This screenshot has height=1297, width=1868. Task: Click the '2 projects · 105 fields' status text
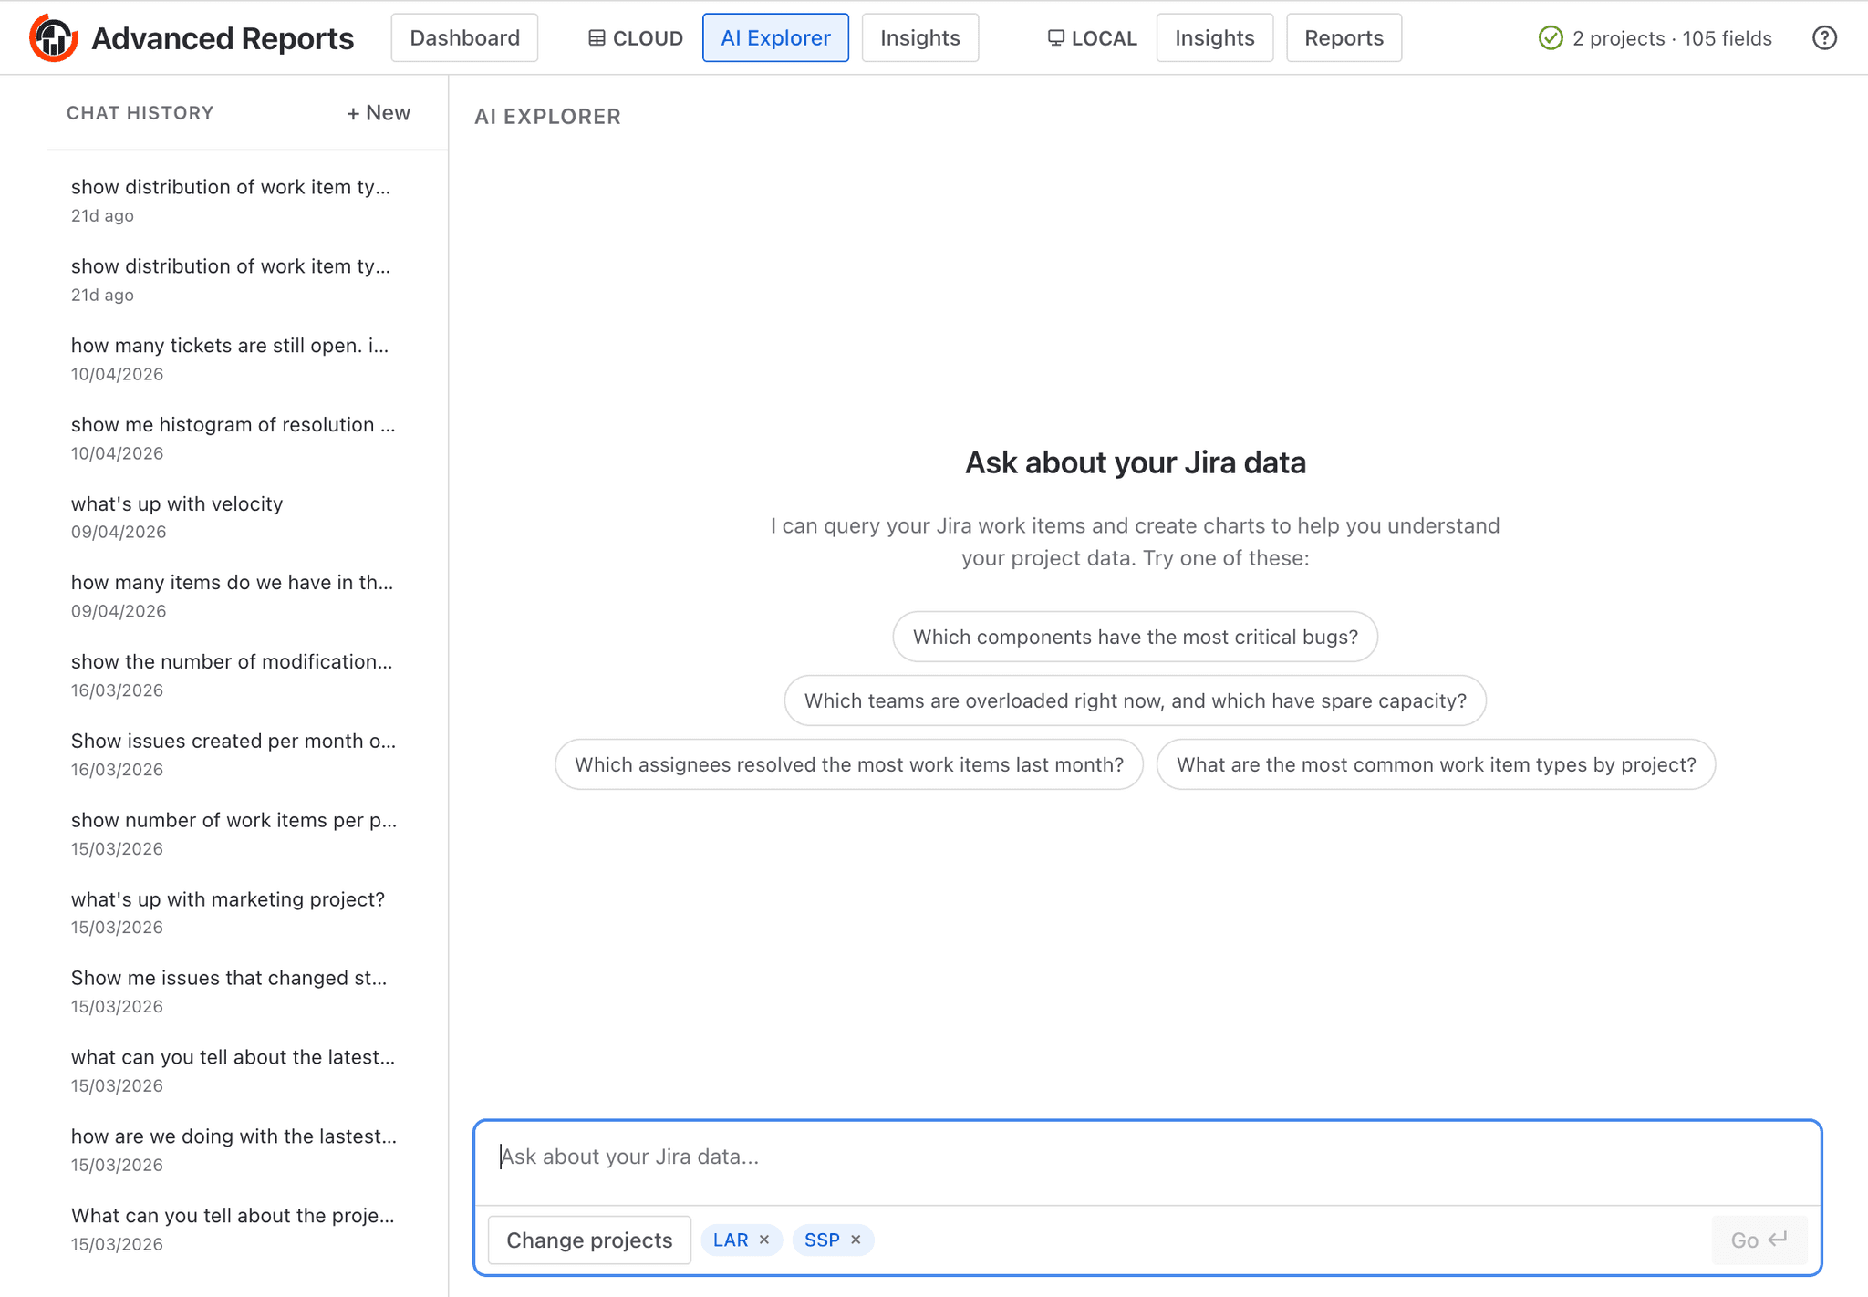1672,38
